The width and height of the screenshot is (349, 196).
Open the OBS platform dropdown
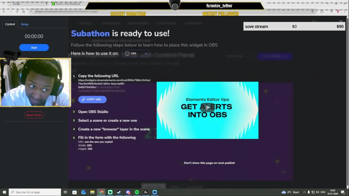[x=136, y=53]
